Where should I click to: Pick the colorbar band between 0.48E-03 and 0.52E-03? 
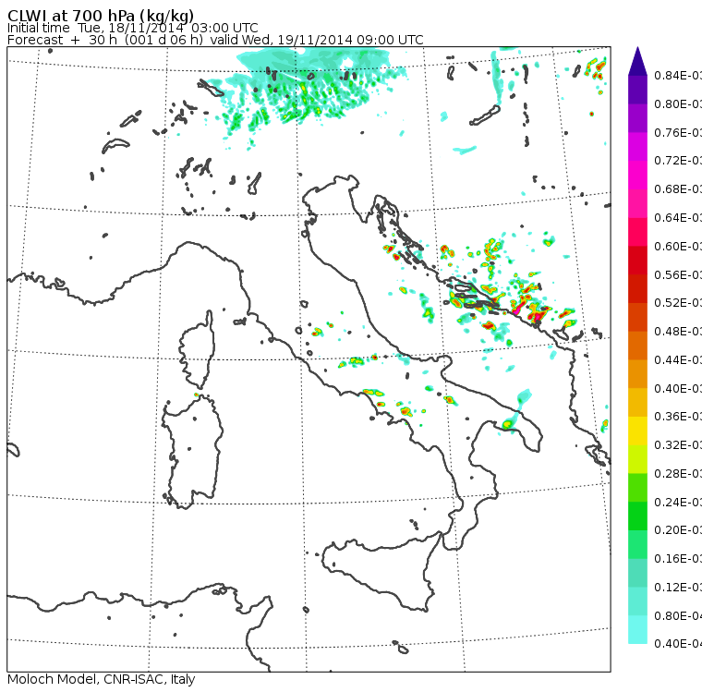point(637,318)
